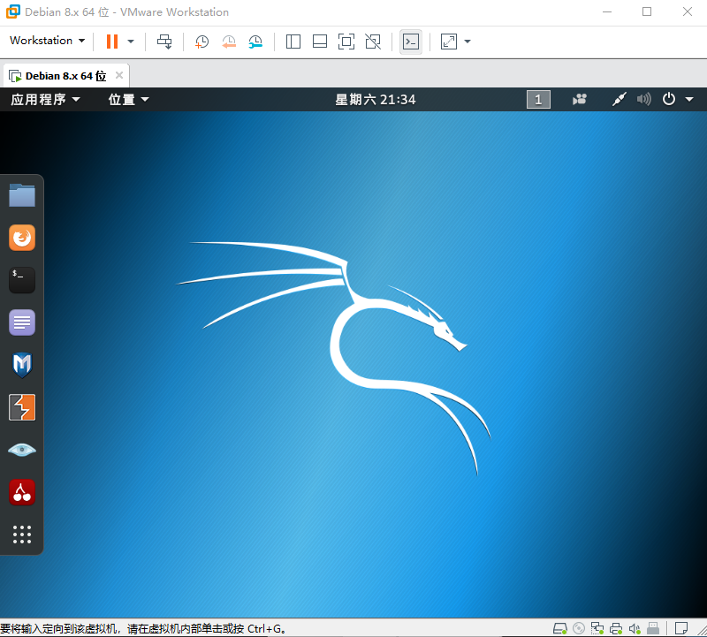Launch Firefox from the dock
Screen dimensions: 707x637
pyautogui.click(x=22, y=238)
